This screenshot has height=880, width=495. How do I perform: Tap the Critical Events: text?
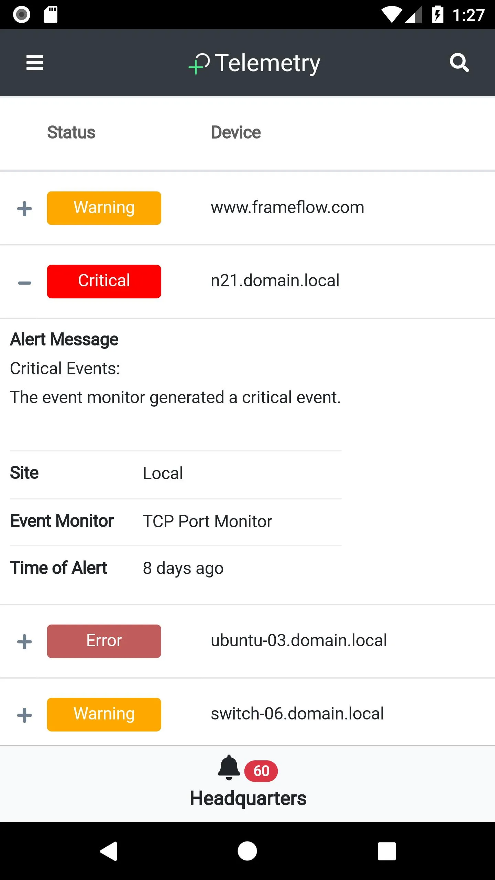point(65,368)
